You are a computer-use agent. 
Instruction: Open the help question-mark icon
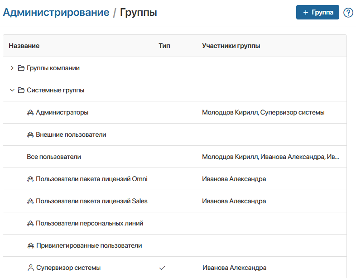click(348, 13)
